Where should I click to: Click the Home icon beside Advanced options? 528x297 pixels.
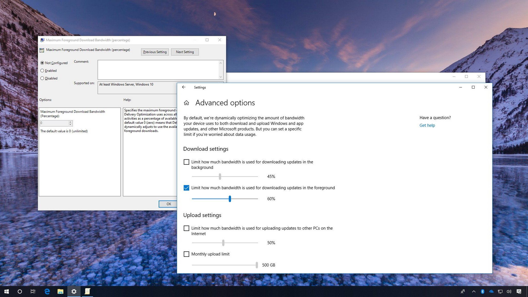[186, 103]
